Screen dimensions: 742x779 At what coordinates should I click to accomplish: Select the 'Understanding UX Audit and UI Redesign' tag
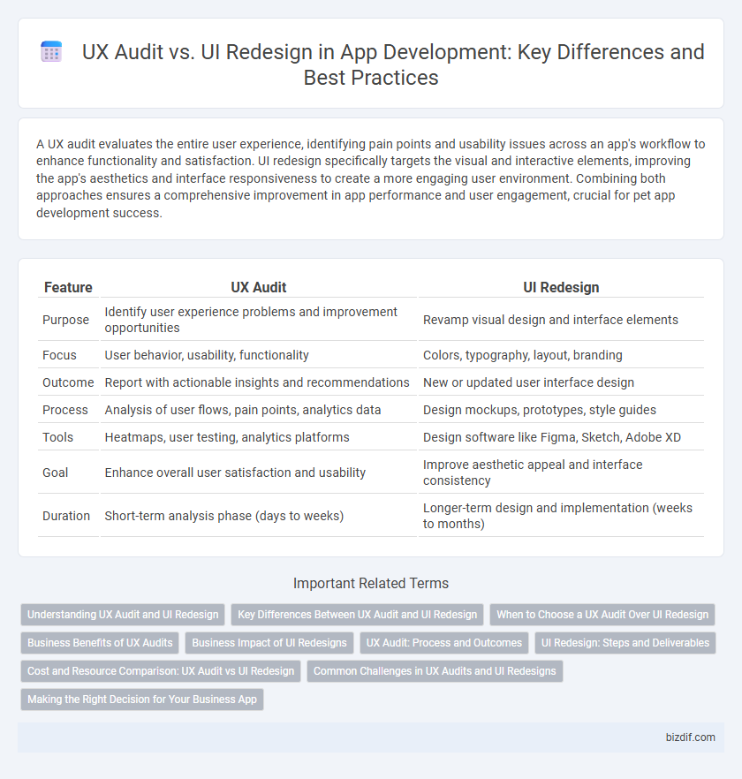[x=122, y=614]
